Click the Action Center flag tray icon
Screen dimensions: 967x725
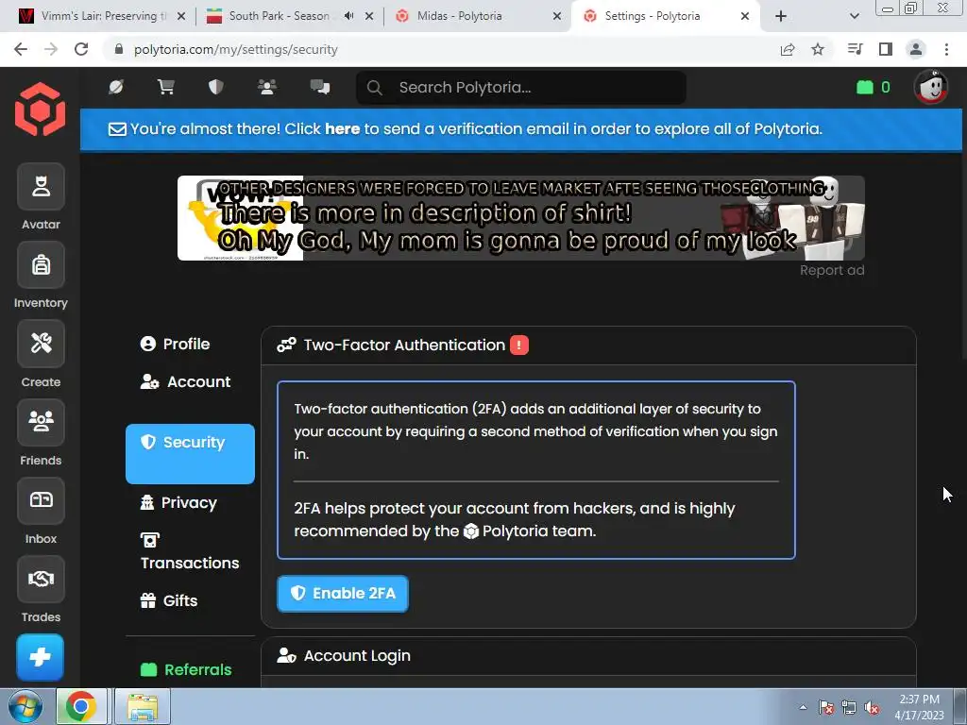(x=826, y=707)
